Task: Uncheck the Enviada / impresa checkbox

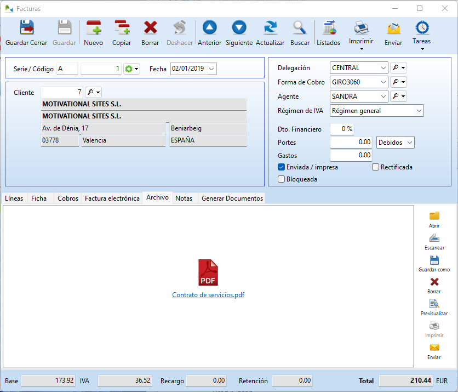Action: (x=281, y=167)
